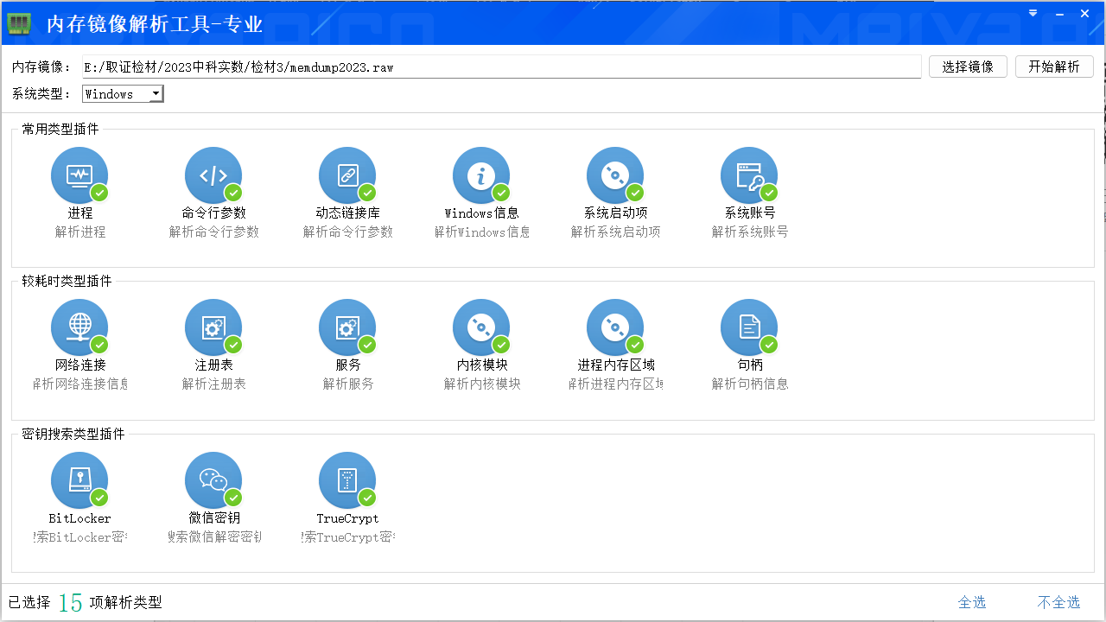
Task: Click the 系统类型 field label
Action: pyautogui.click(x=41, y=93)
